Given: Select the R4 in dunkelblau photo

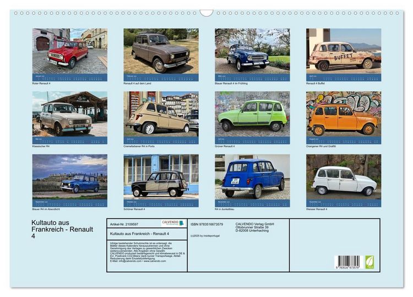Looking at the screenshot, I should click(x=252, y=177).
